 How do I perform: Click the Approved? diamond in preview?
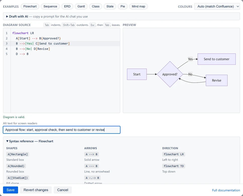click(x=170, y=74)
